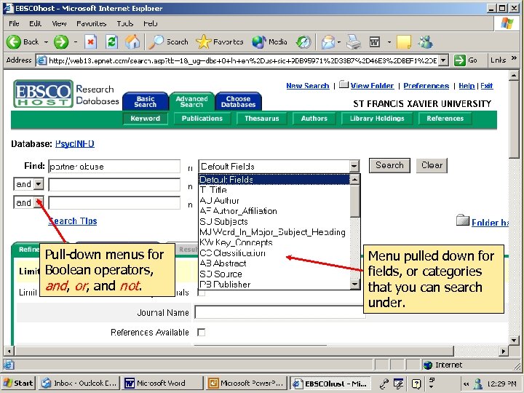Open the Search Tips link
Viewport: 524px width, 393px height.
(x=73, y=221)
